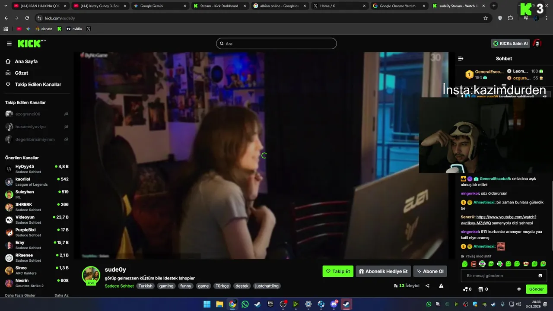Click GeneralEscobaR username in chat

(x=495, y=178)
